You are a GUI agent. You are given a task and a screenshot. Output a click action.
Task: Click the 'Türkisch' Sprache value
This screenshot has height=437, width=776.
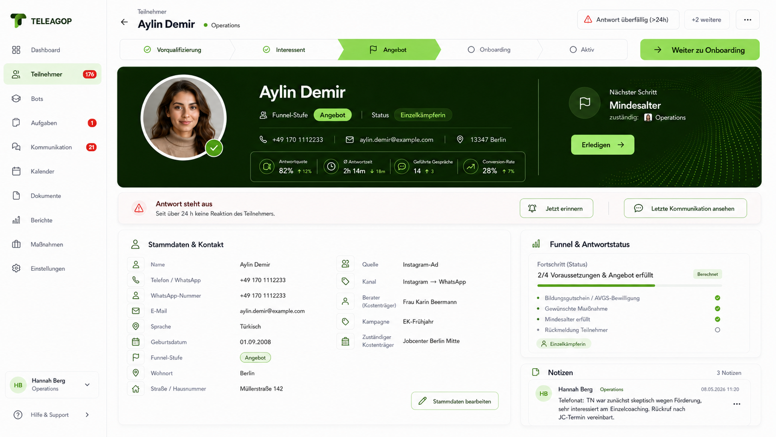point(251,326)
